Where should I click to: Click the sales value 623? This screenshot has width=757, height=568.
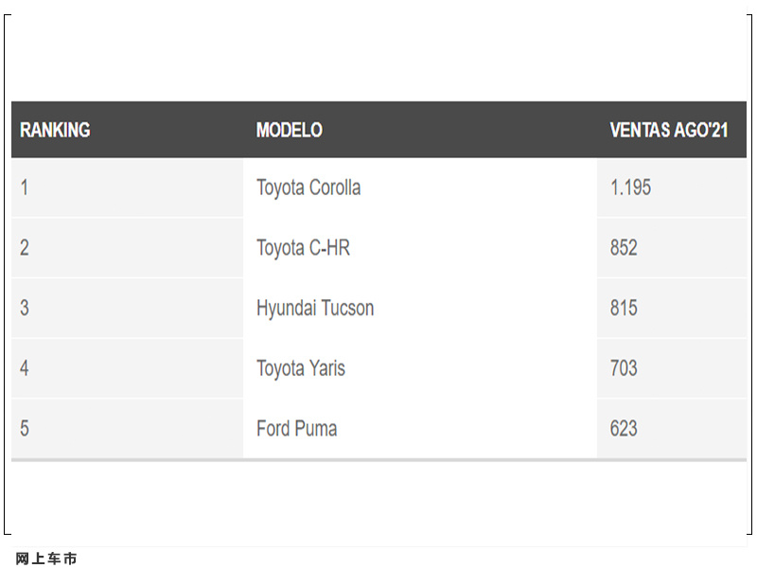[624, 429]
